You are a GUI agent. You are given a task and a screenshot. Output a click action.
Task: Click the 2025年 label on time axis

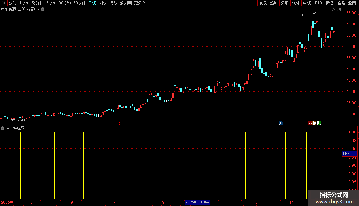(x=7, y=202)
